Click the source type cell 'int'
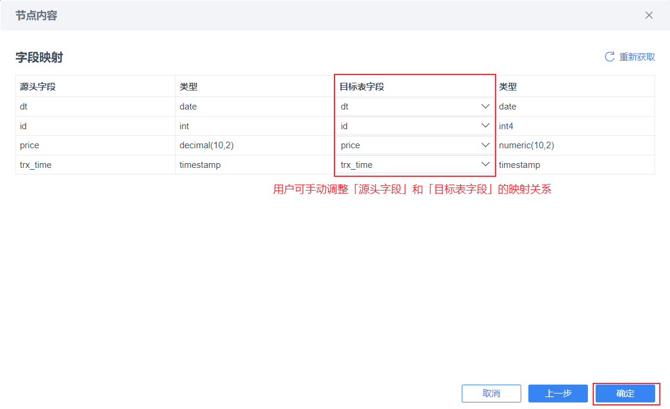 click(x=255, y=126)
